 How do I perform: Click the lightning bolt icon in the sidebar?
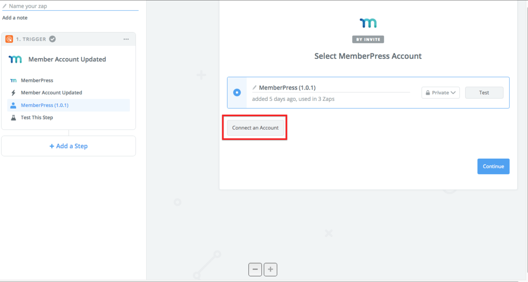13,93
